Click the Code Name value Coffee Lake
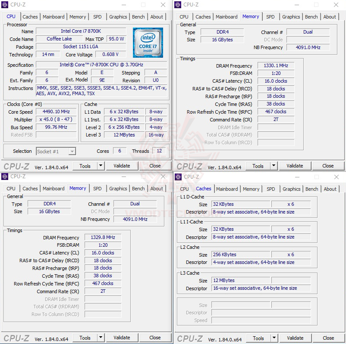The image size is (346, 344). pos(59,39)
